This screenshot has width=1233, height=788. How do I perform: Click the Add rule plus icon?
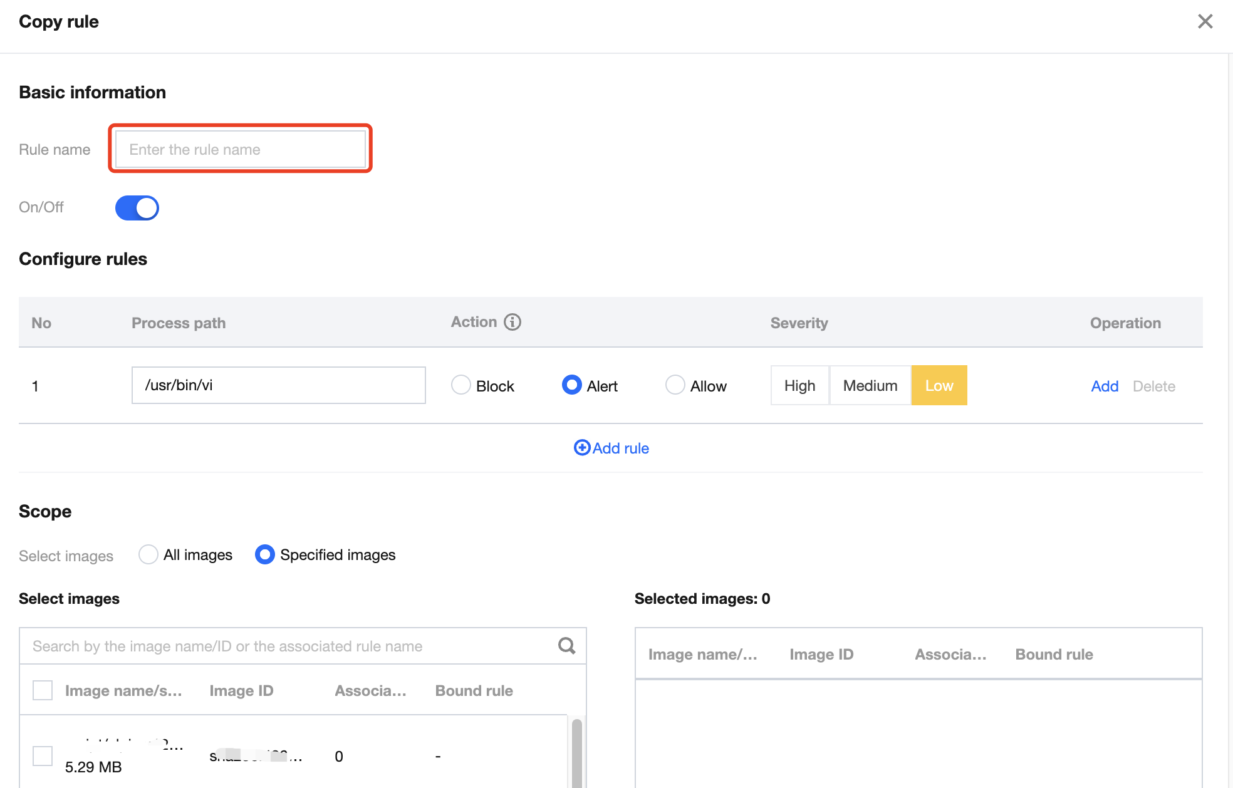582,447
